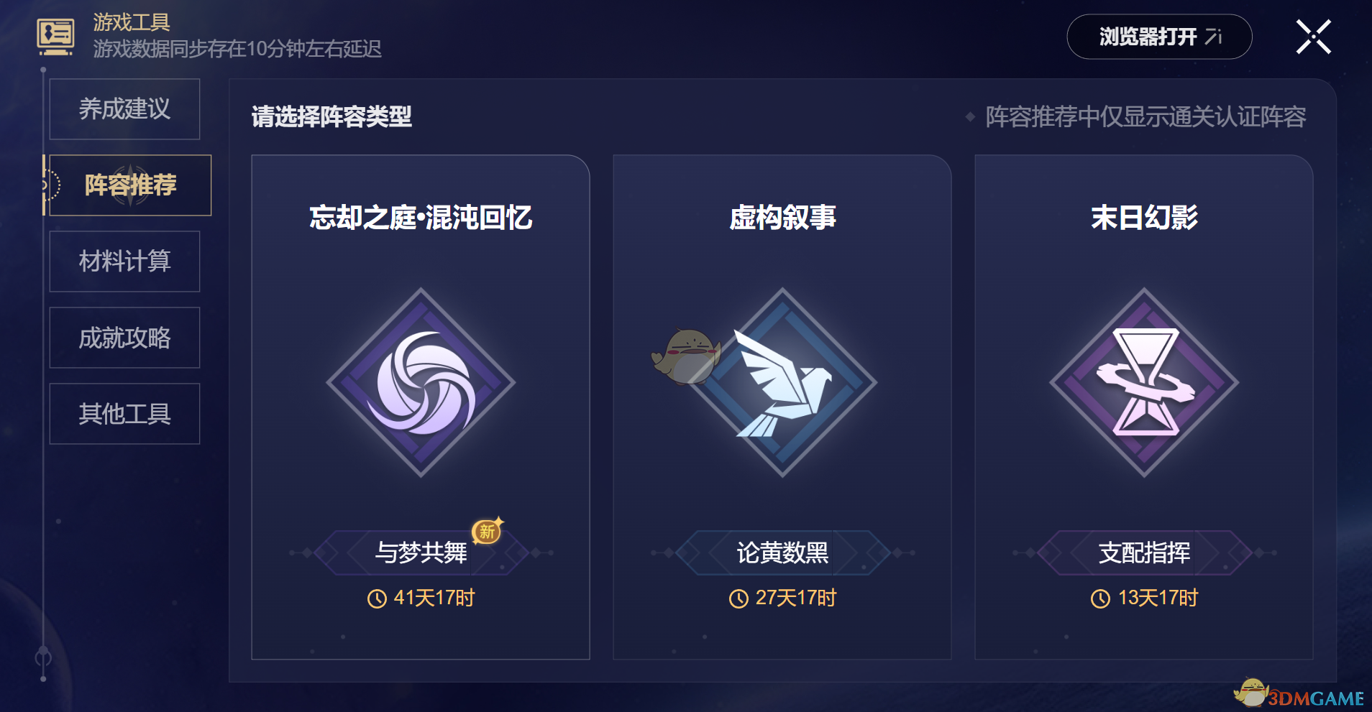Choose the 末日幻影 card title

tap(1144, 217)
